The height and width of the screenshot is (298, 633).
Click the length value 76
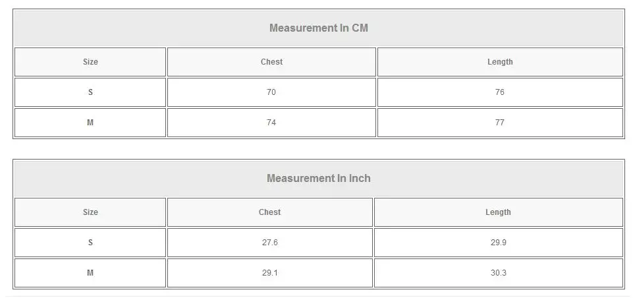click(500, 92)
